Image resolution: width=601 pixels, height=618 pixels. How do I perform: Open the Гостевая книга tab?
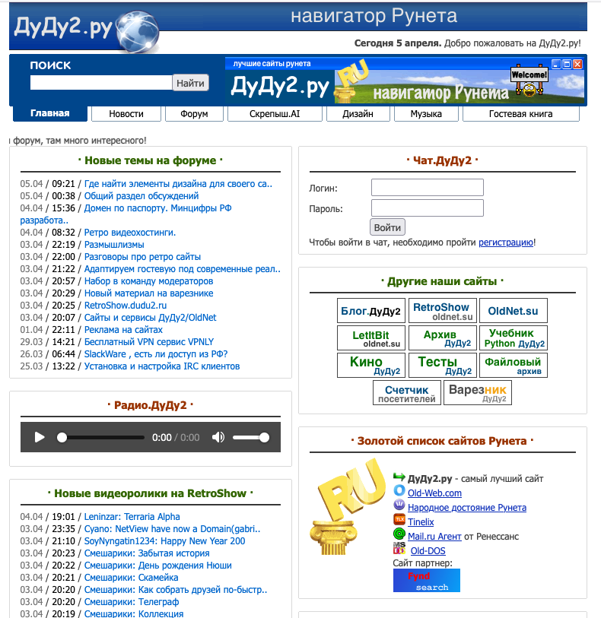[520, 114]
